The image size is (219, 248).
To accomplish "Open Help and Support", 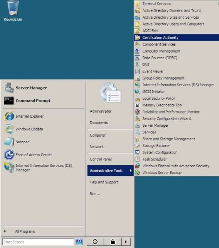I will coord(104,182).
